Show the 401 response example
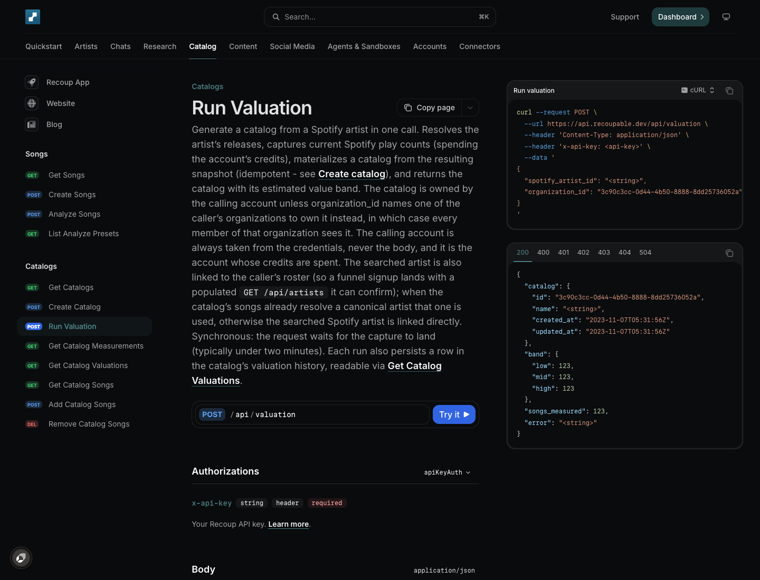The image size is (760, 580). pyautogui.click(x=564, y=253)
